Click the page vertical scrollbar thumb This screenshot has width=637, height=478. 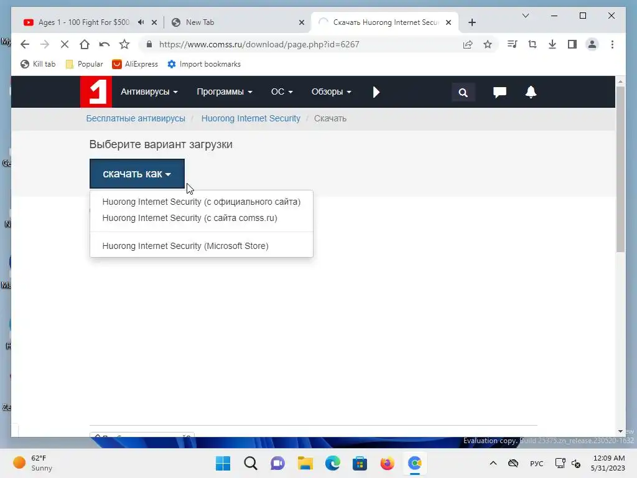pyautogui.click(x=620, y=169)
